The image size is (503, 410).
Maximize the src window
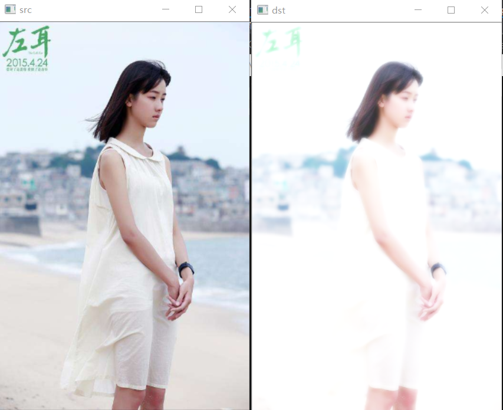199,9
